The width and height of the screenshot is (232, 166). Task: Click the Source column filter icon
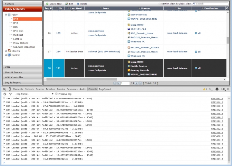coord(140,8)
